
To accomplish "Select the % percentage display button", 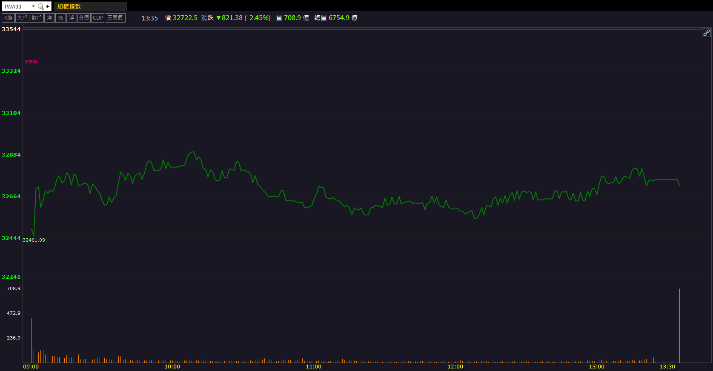I will tap(60, 18).
